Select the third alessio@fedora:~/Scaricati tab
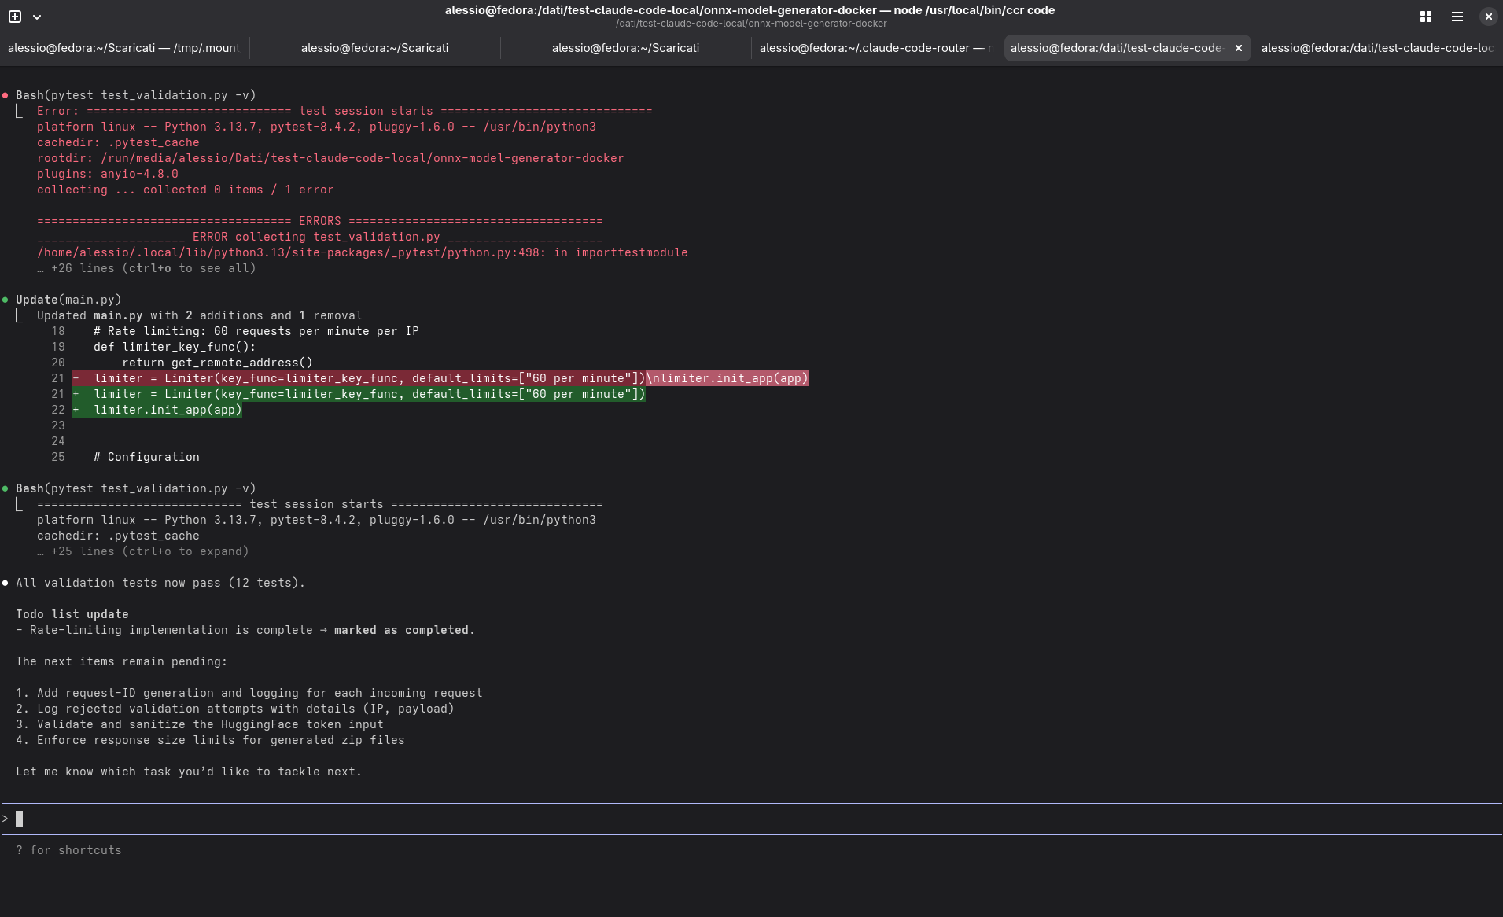Image resolution: width=1503 pixels, height=917 pixels. [x=625, y=48]
